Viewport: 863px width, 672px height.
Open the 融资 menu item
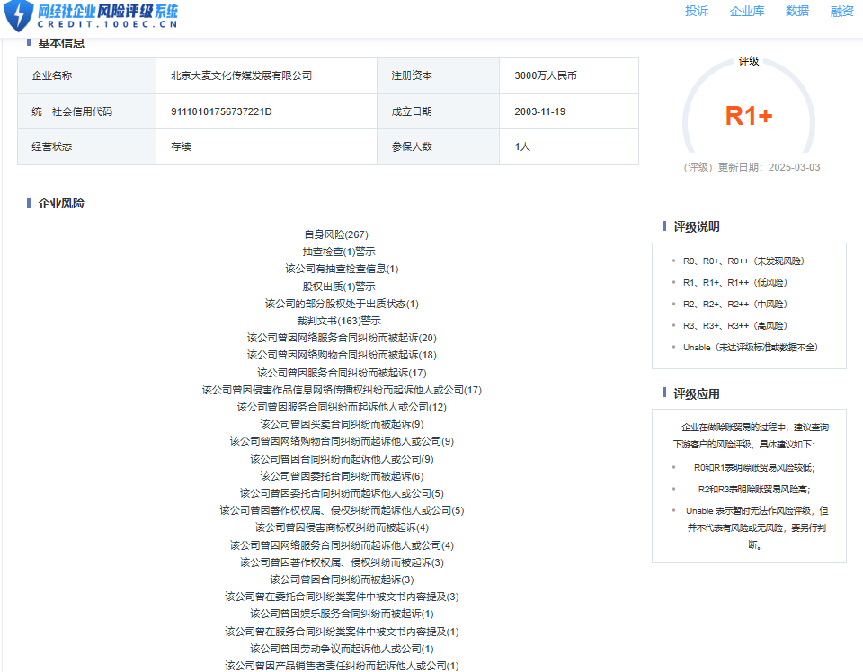pyautogui.click(x=841, y=11)
